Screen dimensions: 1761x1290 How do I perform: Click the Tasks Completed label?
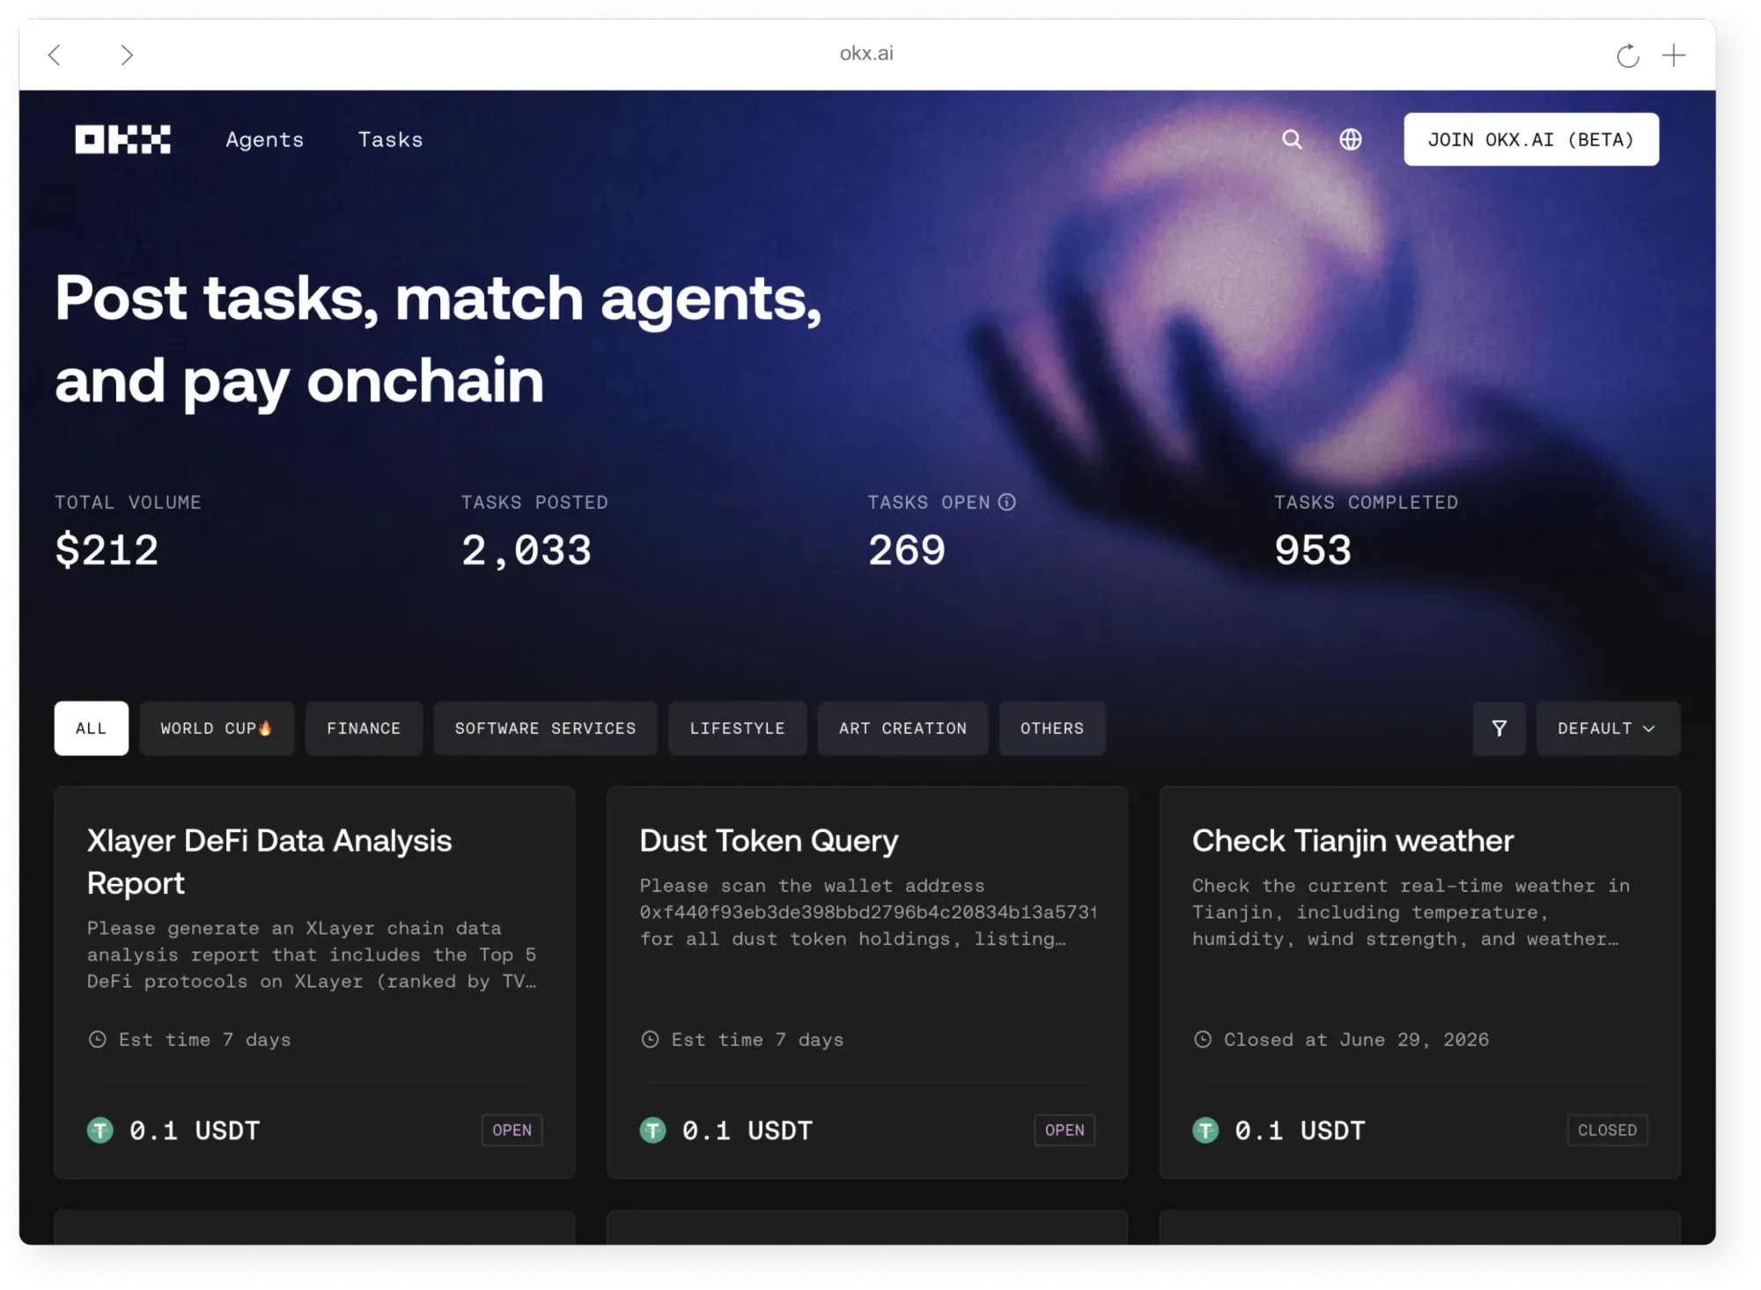[1366, 502]
